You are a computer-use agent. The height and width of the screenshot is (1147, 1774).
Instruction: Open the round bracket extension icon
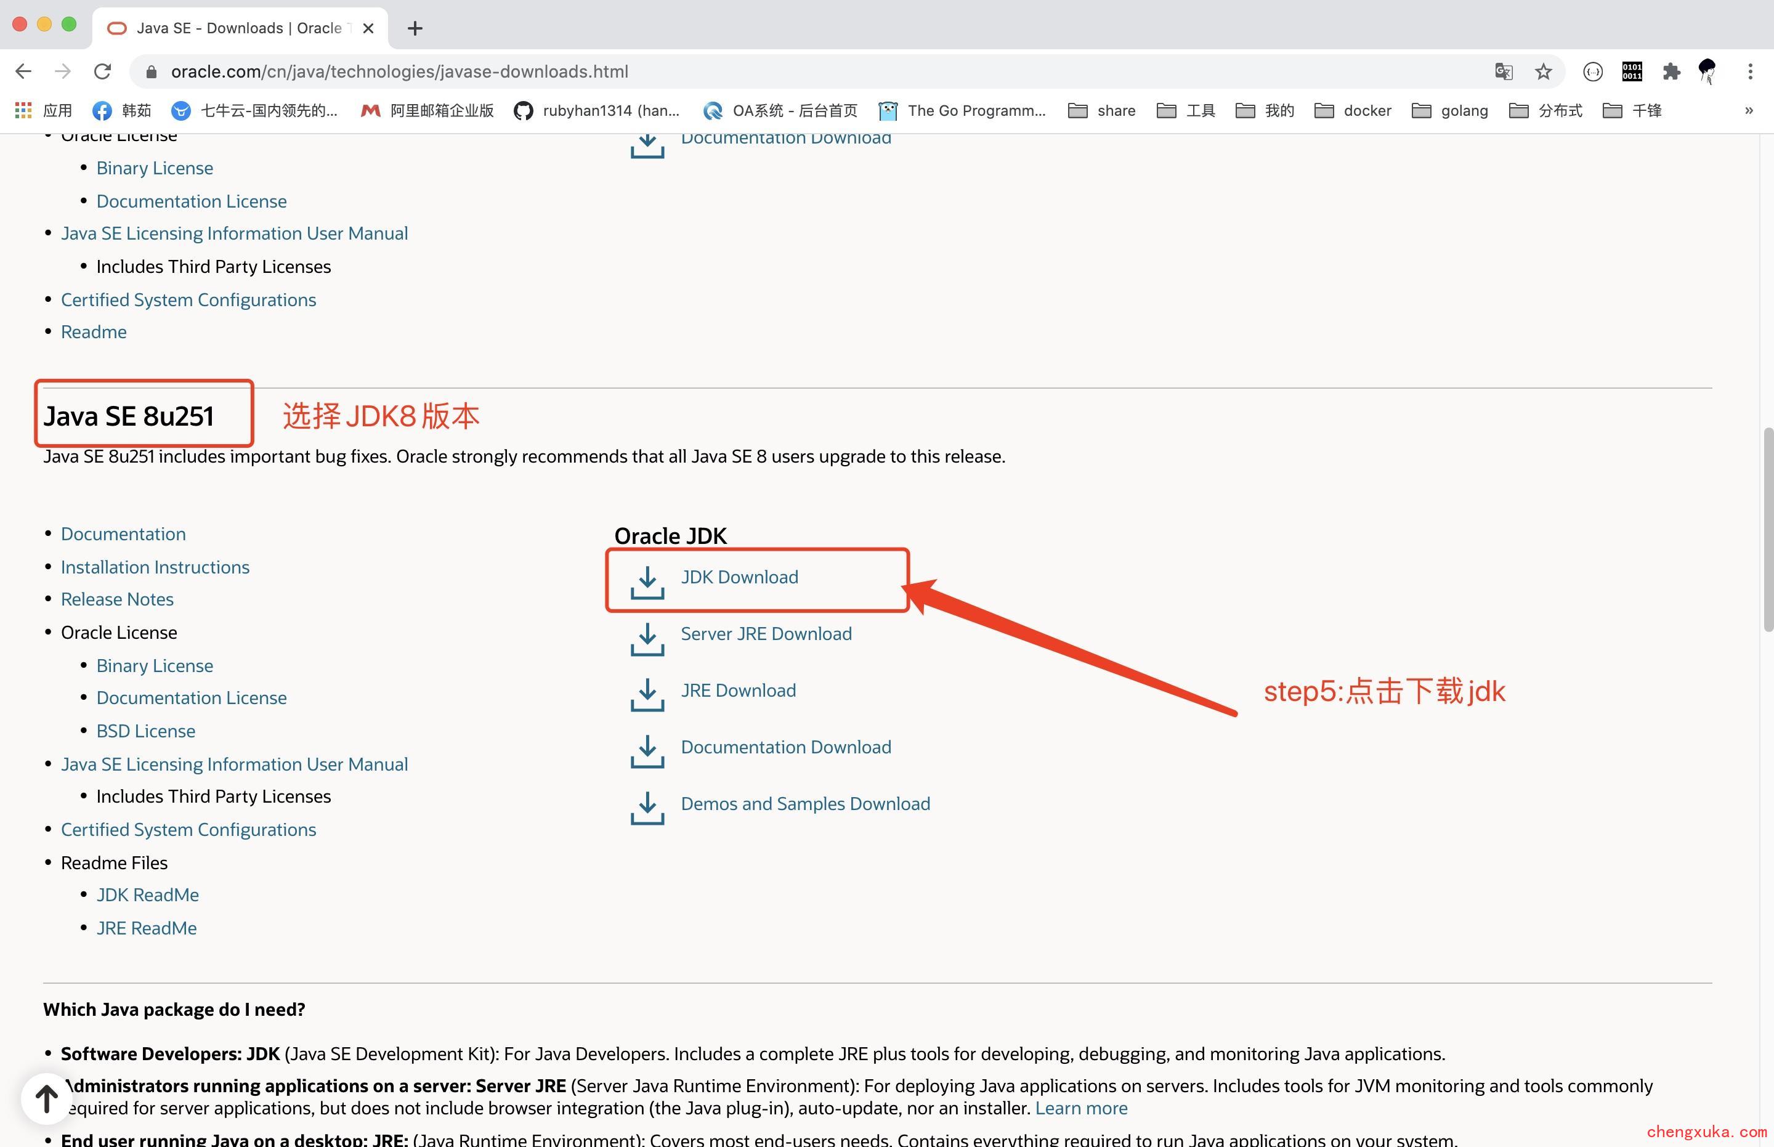tap(1592, 71)
